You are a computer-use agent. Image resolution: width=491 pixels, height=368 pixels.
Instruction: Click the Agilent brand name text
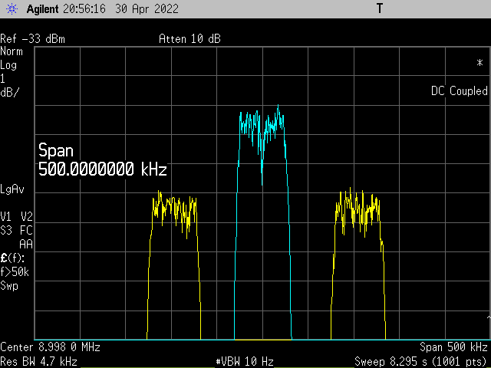[43, 8]
